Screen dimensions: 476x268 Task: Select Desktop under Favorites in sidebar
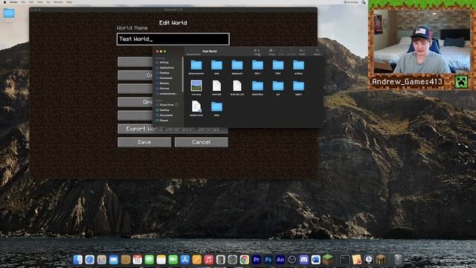pyautogui.click(x=164, y=73)
